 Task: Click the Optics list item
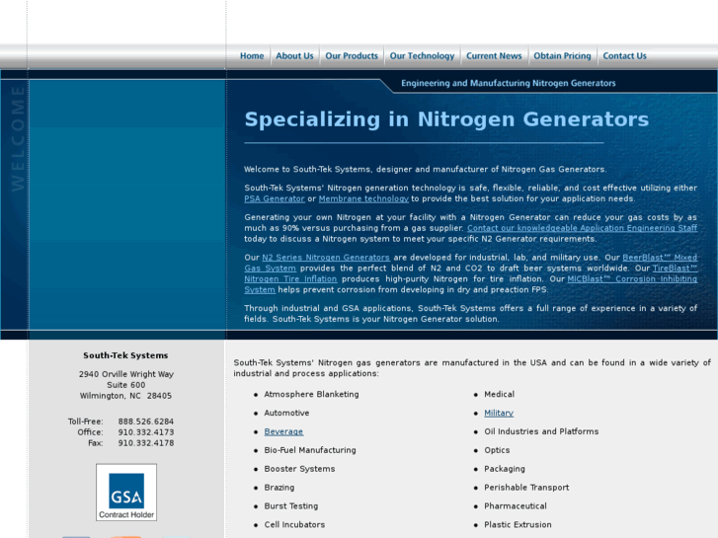point(497,450)
